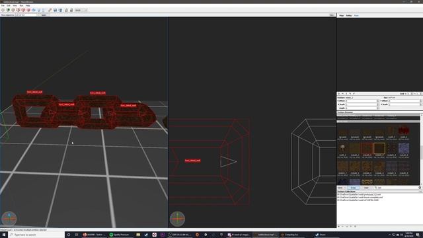Deactivate the current tool in toolbar
The height and width of the screenshot is (238, 423).
pos(3,10)
